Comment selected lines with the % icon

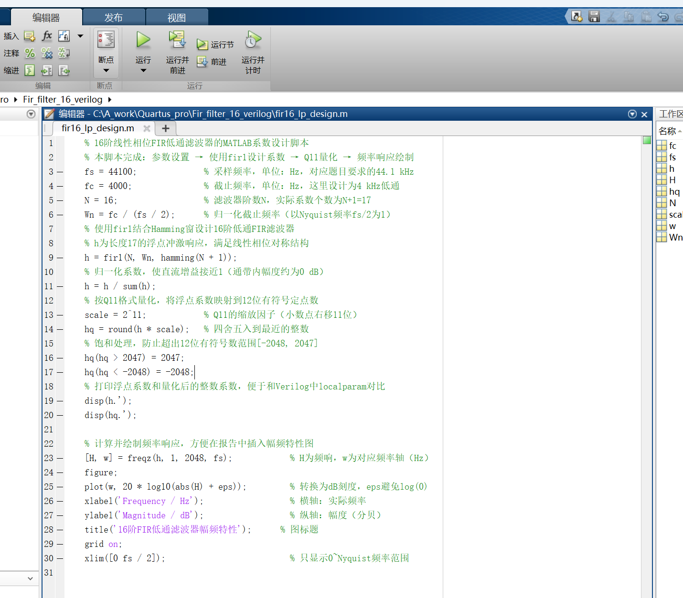pyautogui.click(x=30, y=53)
